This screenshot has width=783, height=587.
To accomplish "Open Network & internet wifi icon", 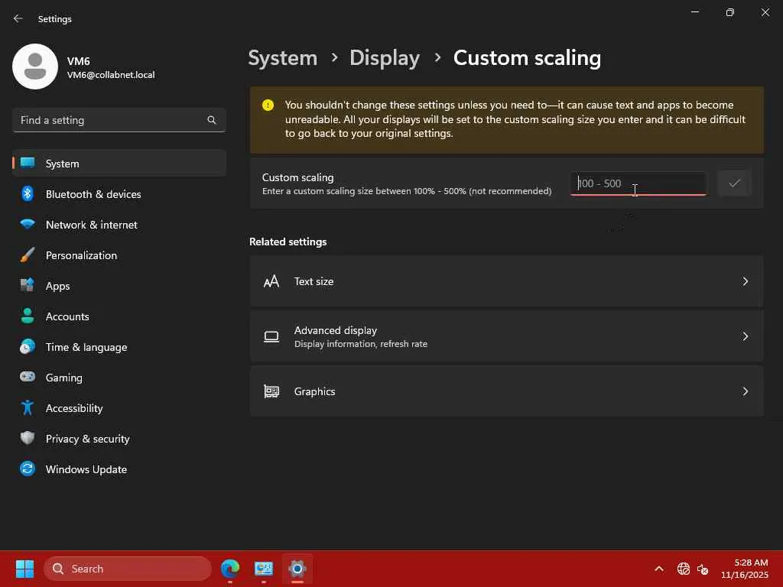I will click(28, 225).
